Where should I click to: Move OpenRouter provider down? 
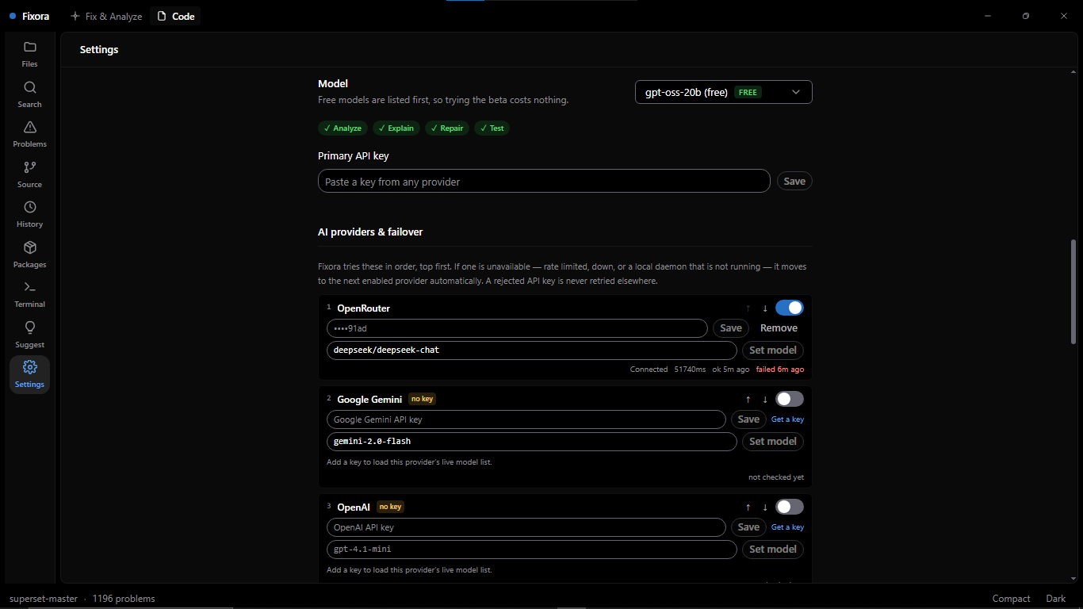(x=765, y=308)
